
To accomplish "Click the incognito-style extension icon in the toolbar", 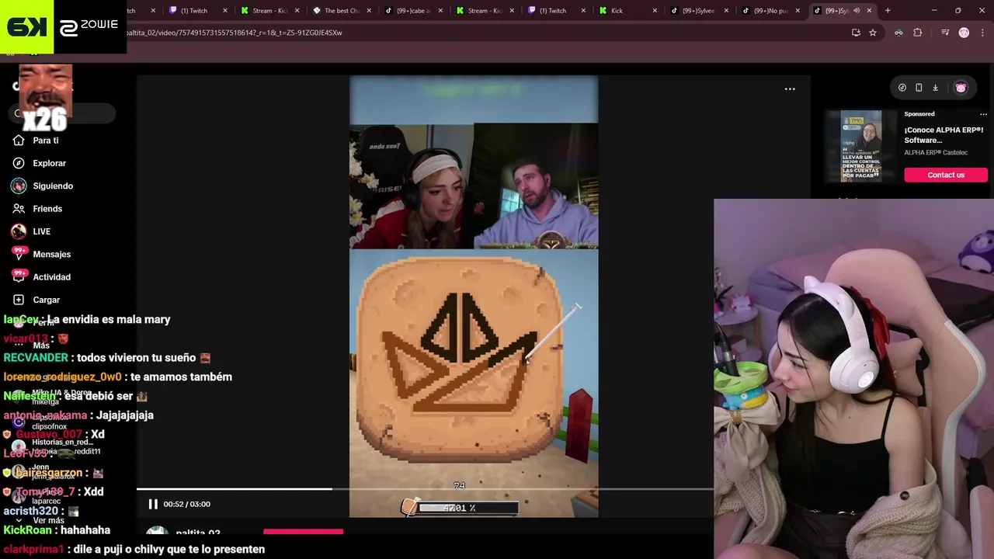I will (x=898, y=33).
